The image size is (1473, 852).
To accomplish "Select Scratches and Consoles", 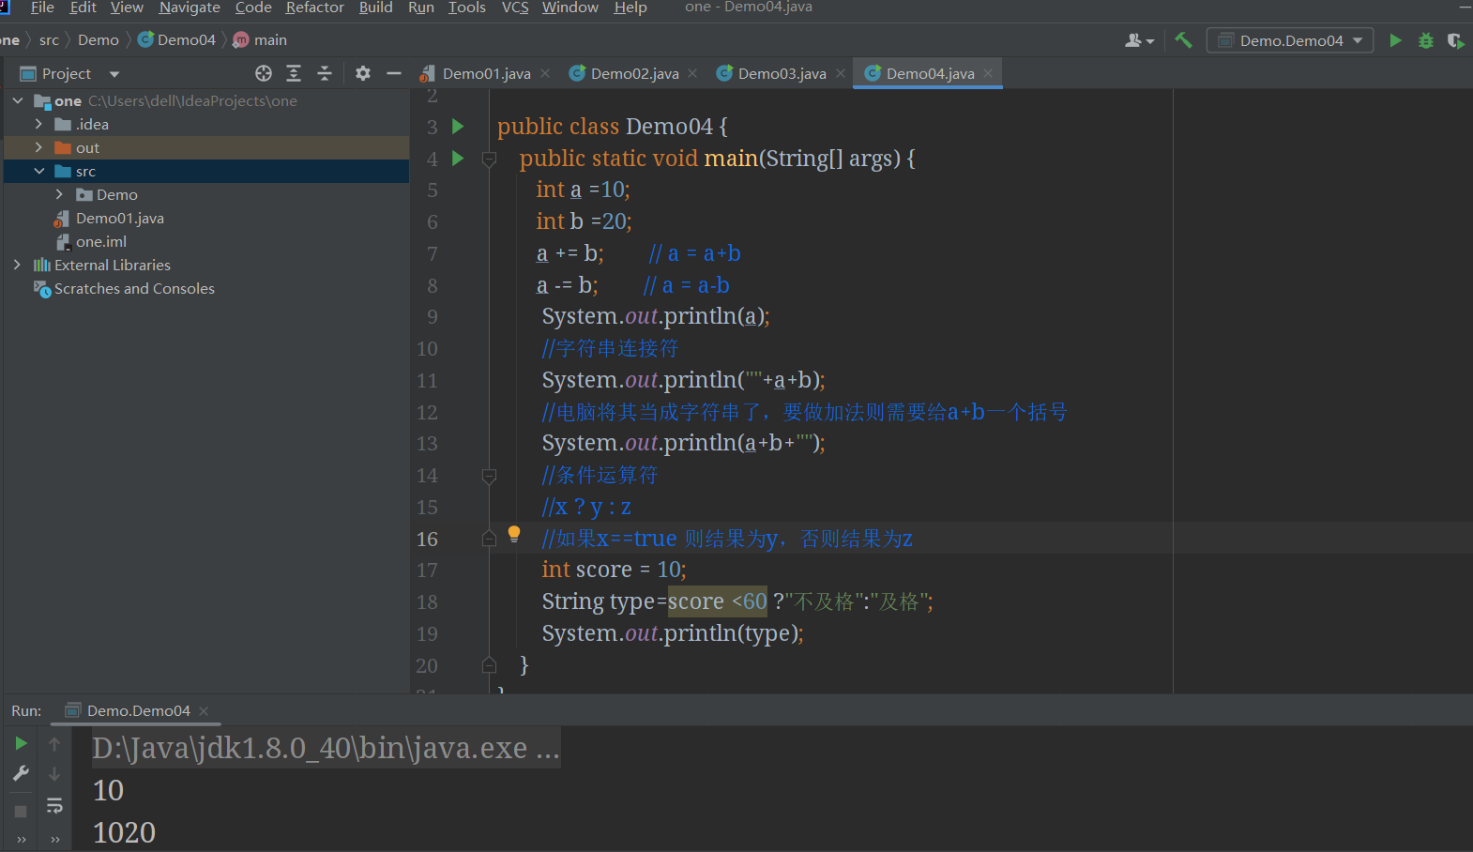I will [x=134, y=288].
